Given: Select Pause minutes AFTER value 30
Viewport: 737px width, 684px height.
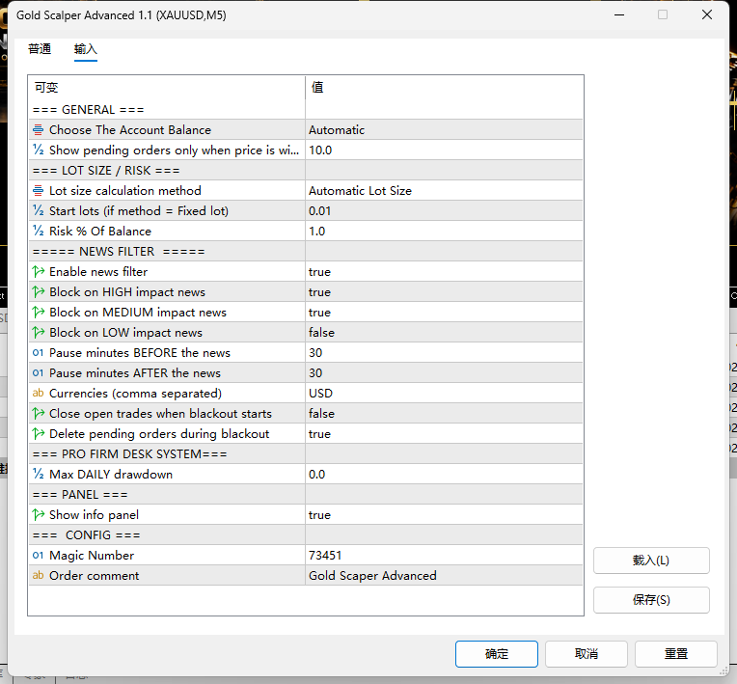Looking at the screenshot, I should [444, 372].
